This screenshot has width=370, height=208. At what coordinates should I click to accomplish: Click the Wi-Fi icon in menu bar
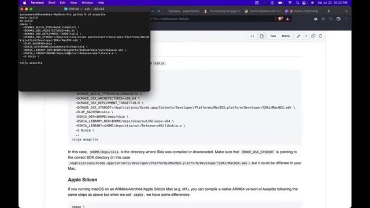point(290,3)
